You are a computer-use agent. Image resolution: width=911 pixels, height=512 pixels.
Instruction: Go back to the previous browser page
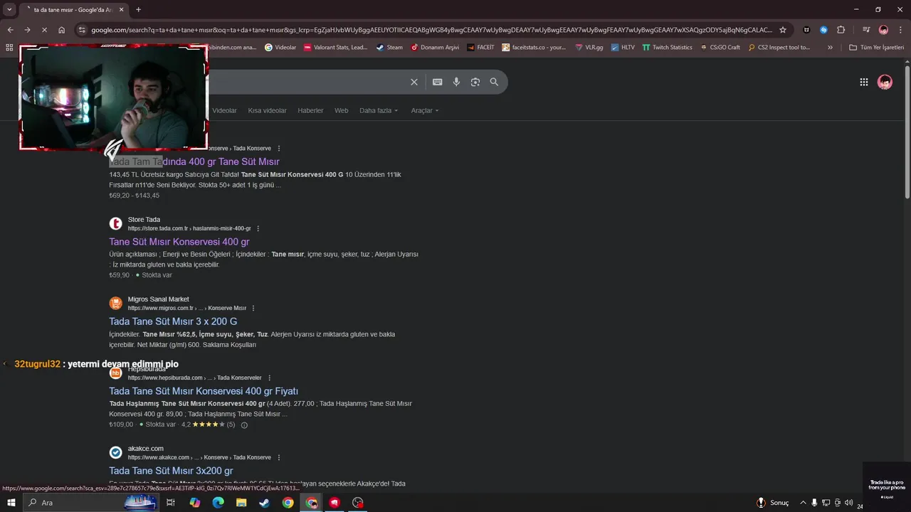(10, 30)
